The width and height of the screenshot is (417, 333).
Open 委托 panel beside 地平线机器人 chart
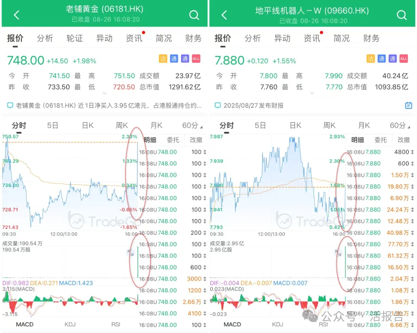(x=380, y=140)
